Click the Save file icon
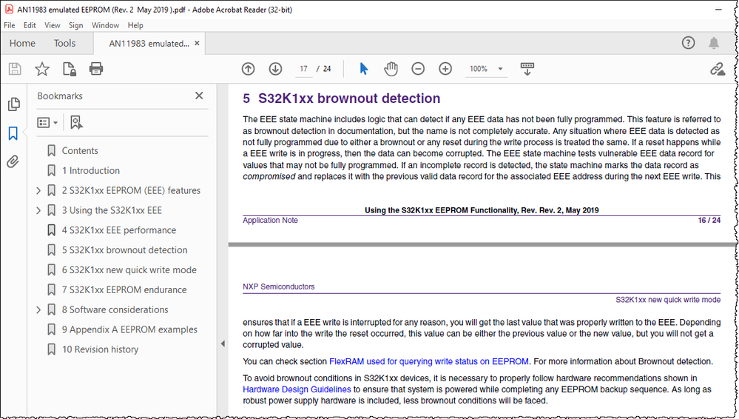Screen dimensions: 739x419 (x=15, y=69)
